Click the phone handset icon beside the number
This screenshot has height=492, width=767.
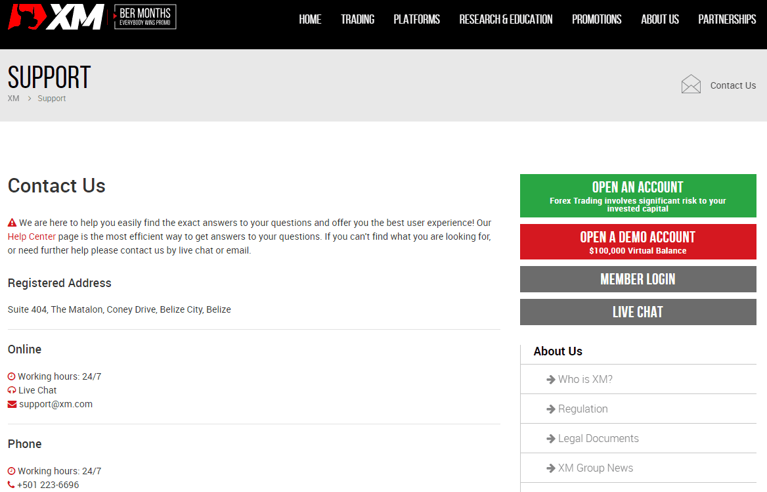pos(11,485)
